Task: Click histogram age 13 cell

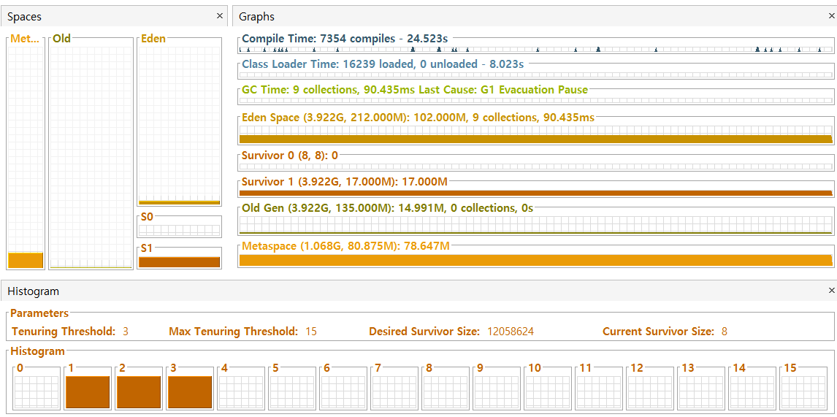Action: point(703,391)
